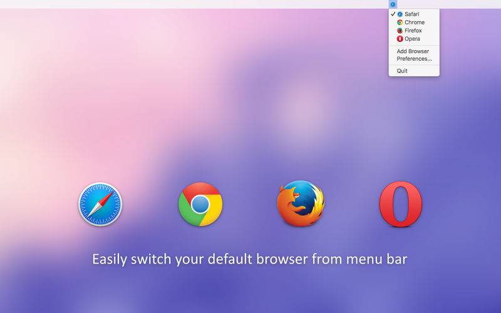The width and height of the screenshot is (501, 313).
Task: Click the large red Opera logo
Action: pyautogui.click(x=401, y=204)
